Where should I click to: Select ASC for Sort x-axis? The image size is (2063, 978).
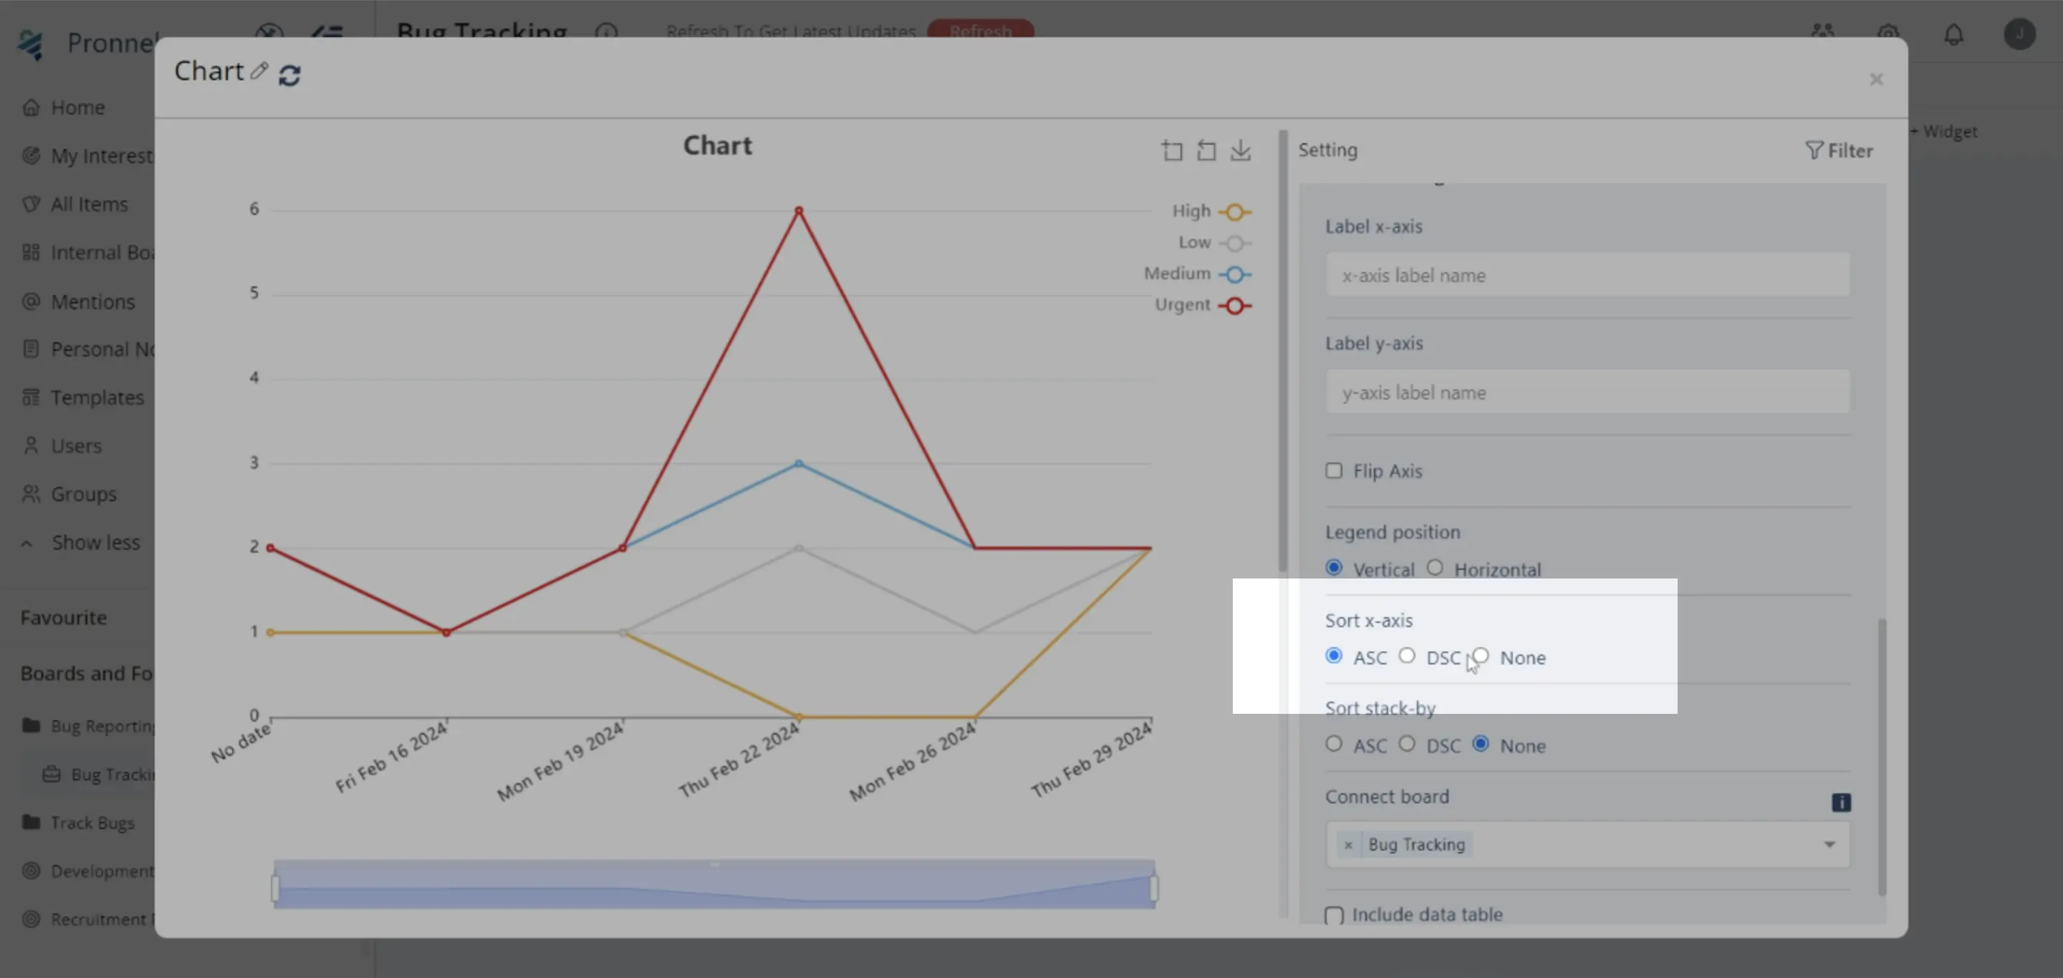pos(1333,656)
